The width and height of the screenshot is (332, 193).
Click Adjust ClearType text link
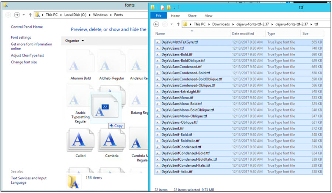tap(27, 55)
